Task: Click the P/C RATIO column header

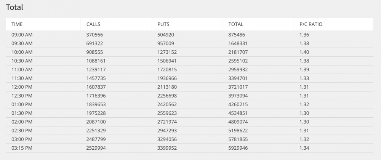Action: pyautogui.click(x=311, y=24)
